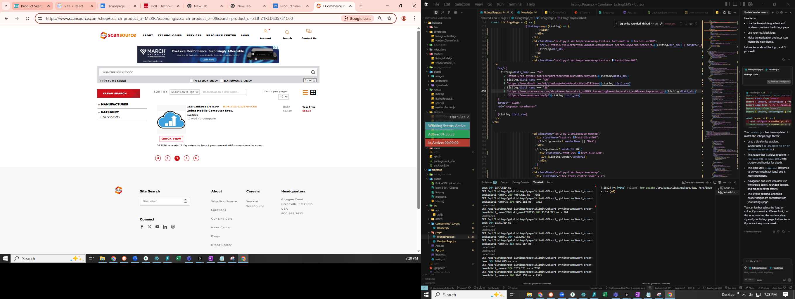Image resolution: width=795 pixels, height=299 pixels.
Task: Switch to the Debug Console tab
Action: 521,182
